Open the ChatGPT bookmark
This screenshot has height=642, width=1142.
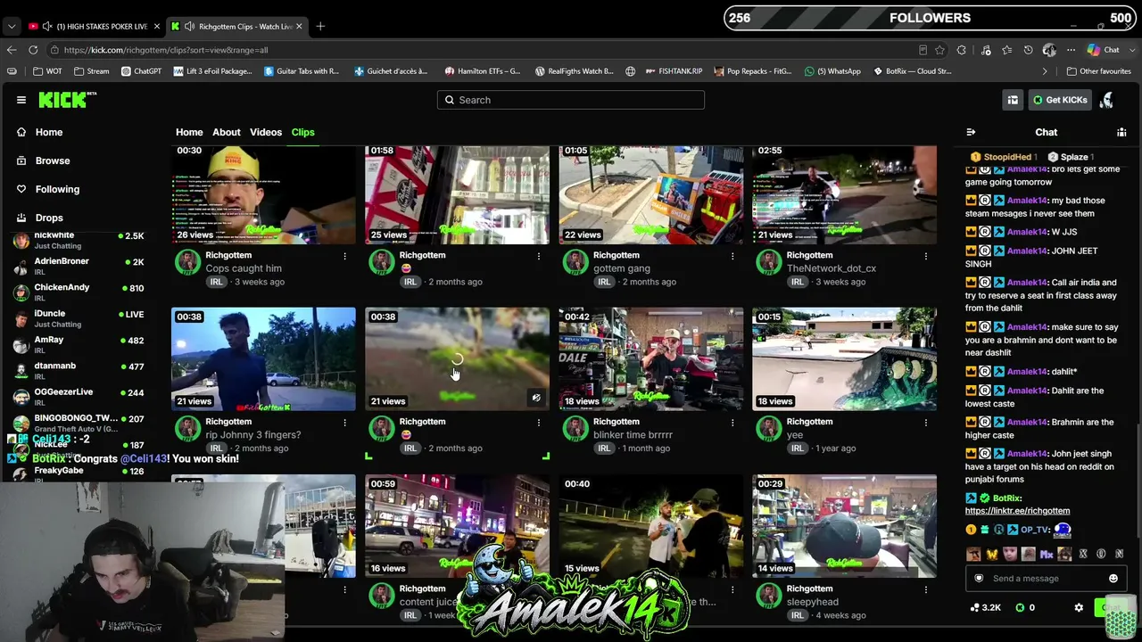pos(142,71)
